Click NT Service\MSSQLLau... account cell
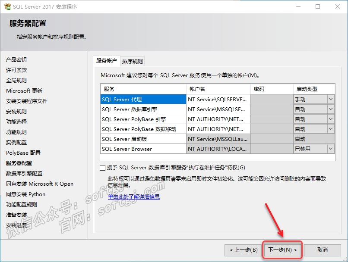The height and width of the screenshot is (262, 348). point(218,139)
